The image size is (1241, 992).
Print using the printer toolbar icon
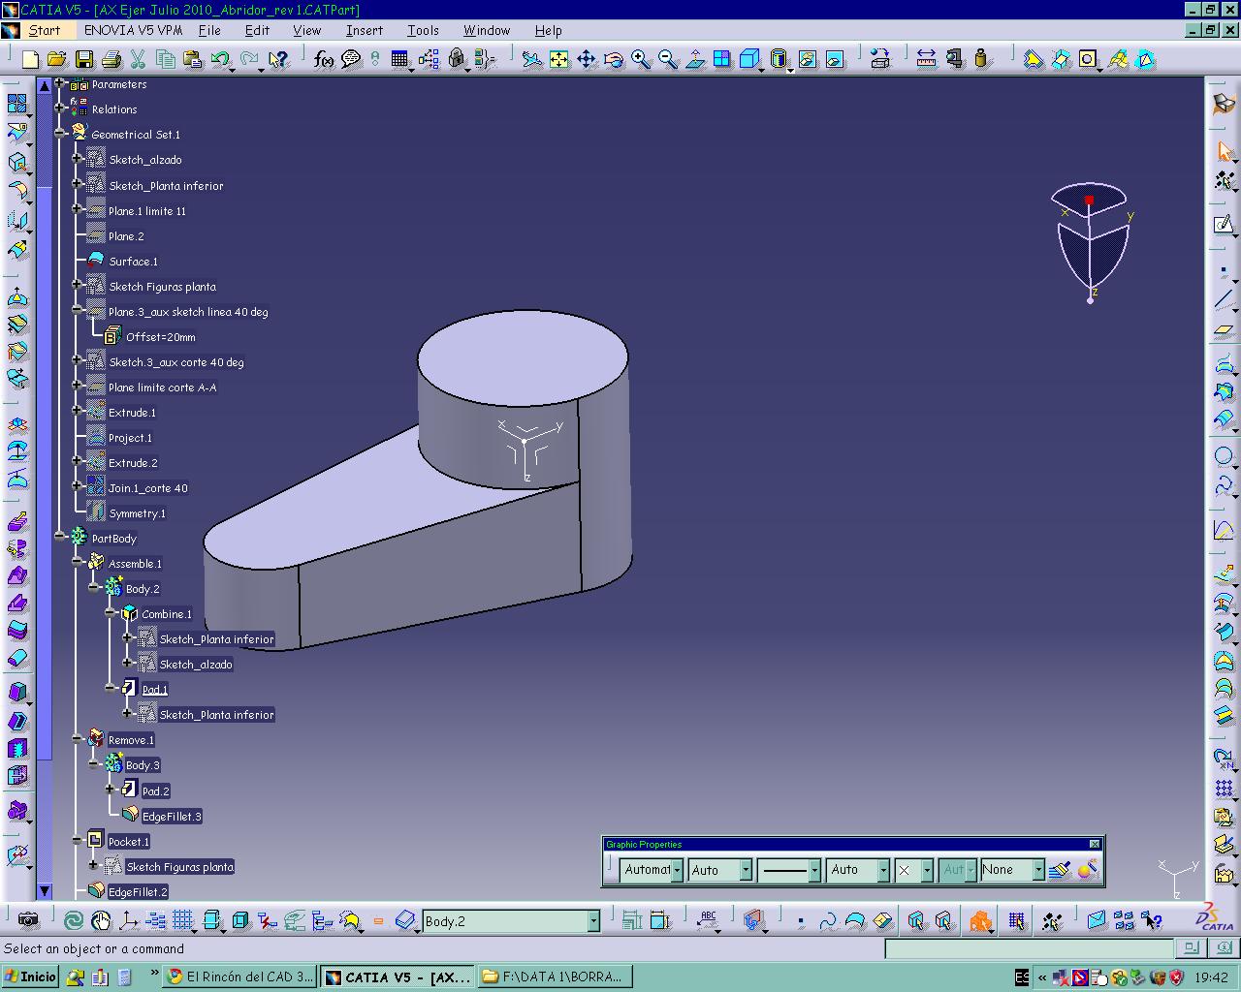click(x=111, y=60)
